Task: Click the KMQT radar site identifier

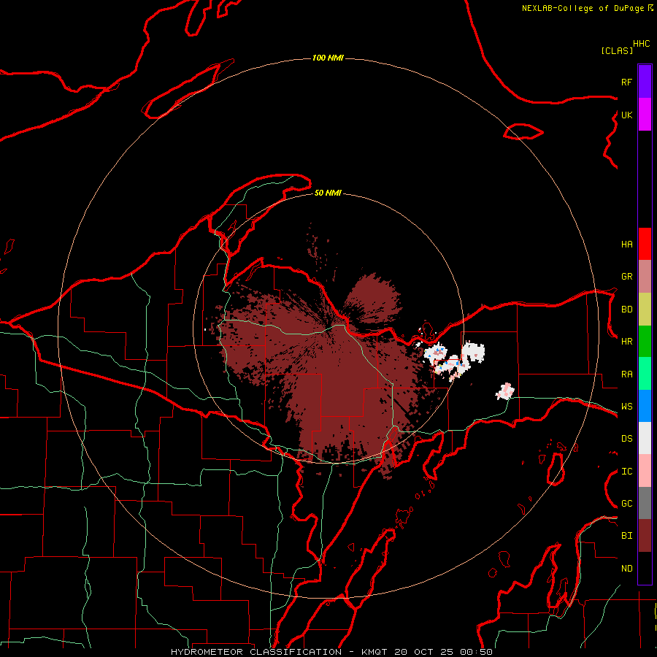Action: [x=377, y=652]
